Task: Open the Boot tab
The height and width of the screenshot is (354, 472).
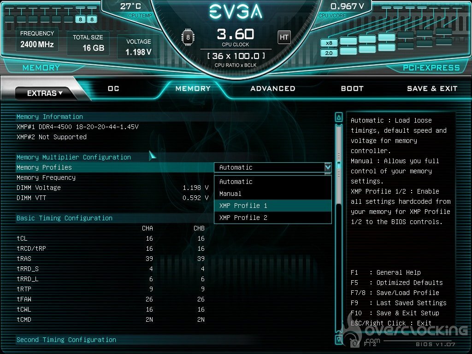Action: (x=352, y=88)
